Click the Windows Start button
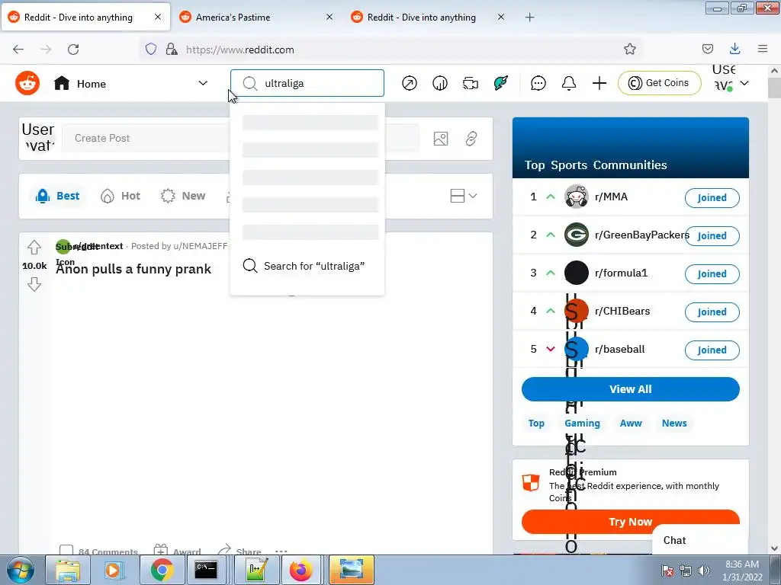 (21, 570)
